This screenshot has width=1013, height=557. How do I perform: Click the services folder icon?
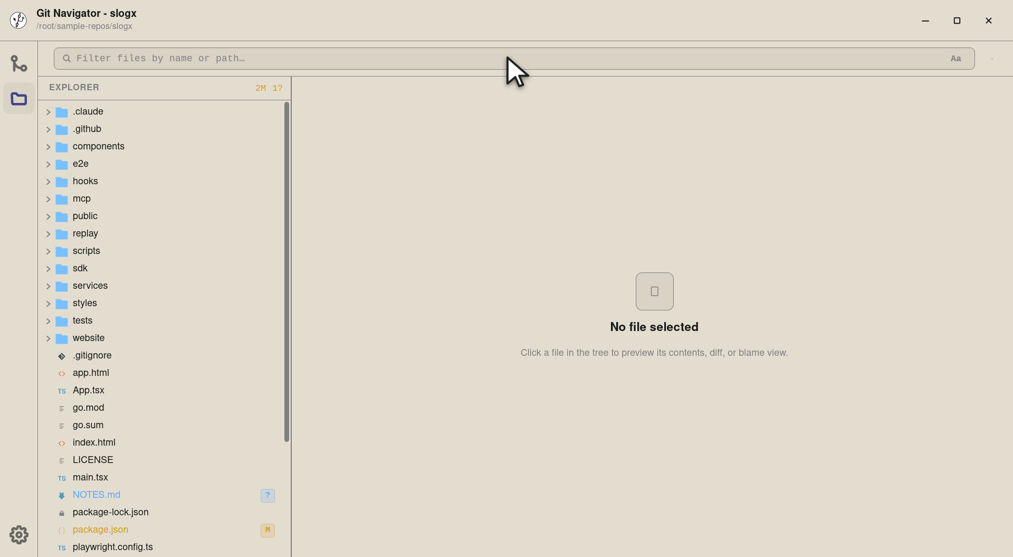(62, 286)
